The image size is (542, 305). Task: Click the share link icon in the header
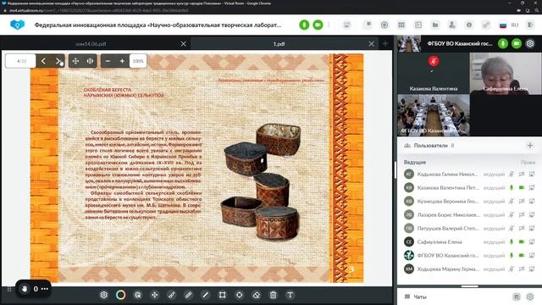click(486, 25)
